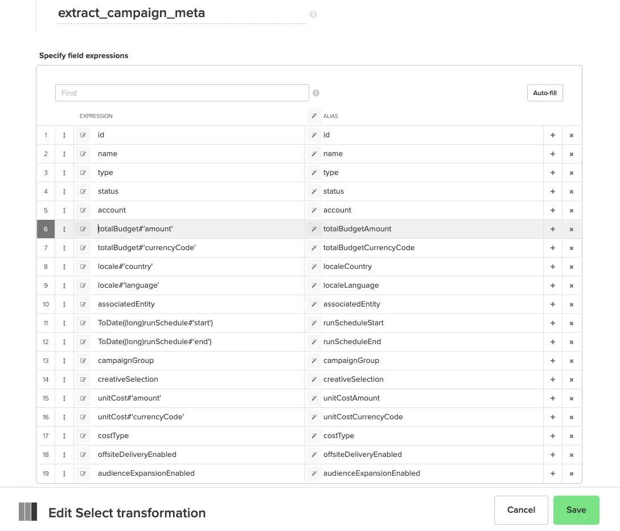Click the drag handle on the campaignGroup row
The height and width of the screenshot is (531, 620).
coord(64,360)
